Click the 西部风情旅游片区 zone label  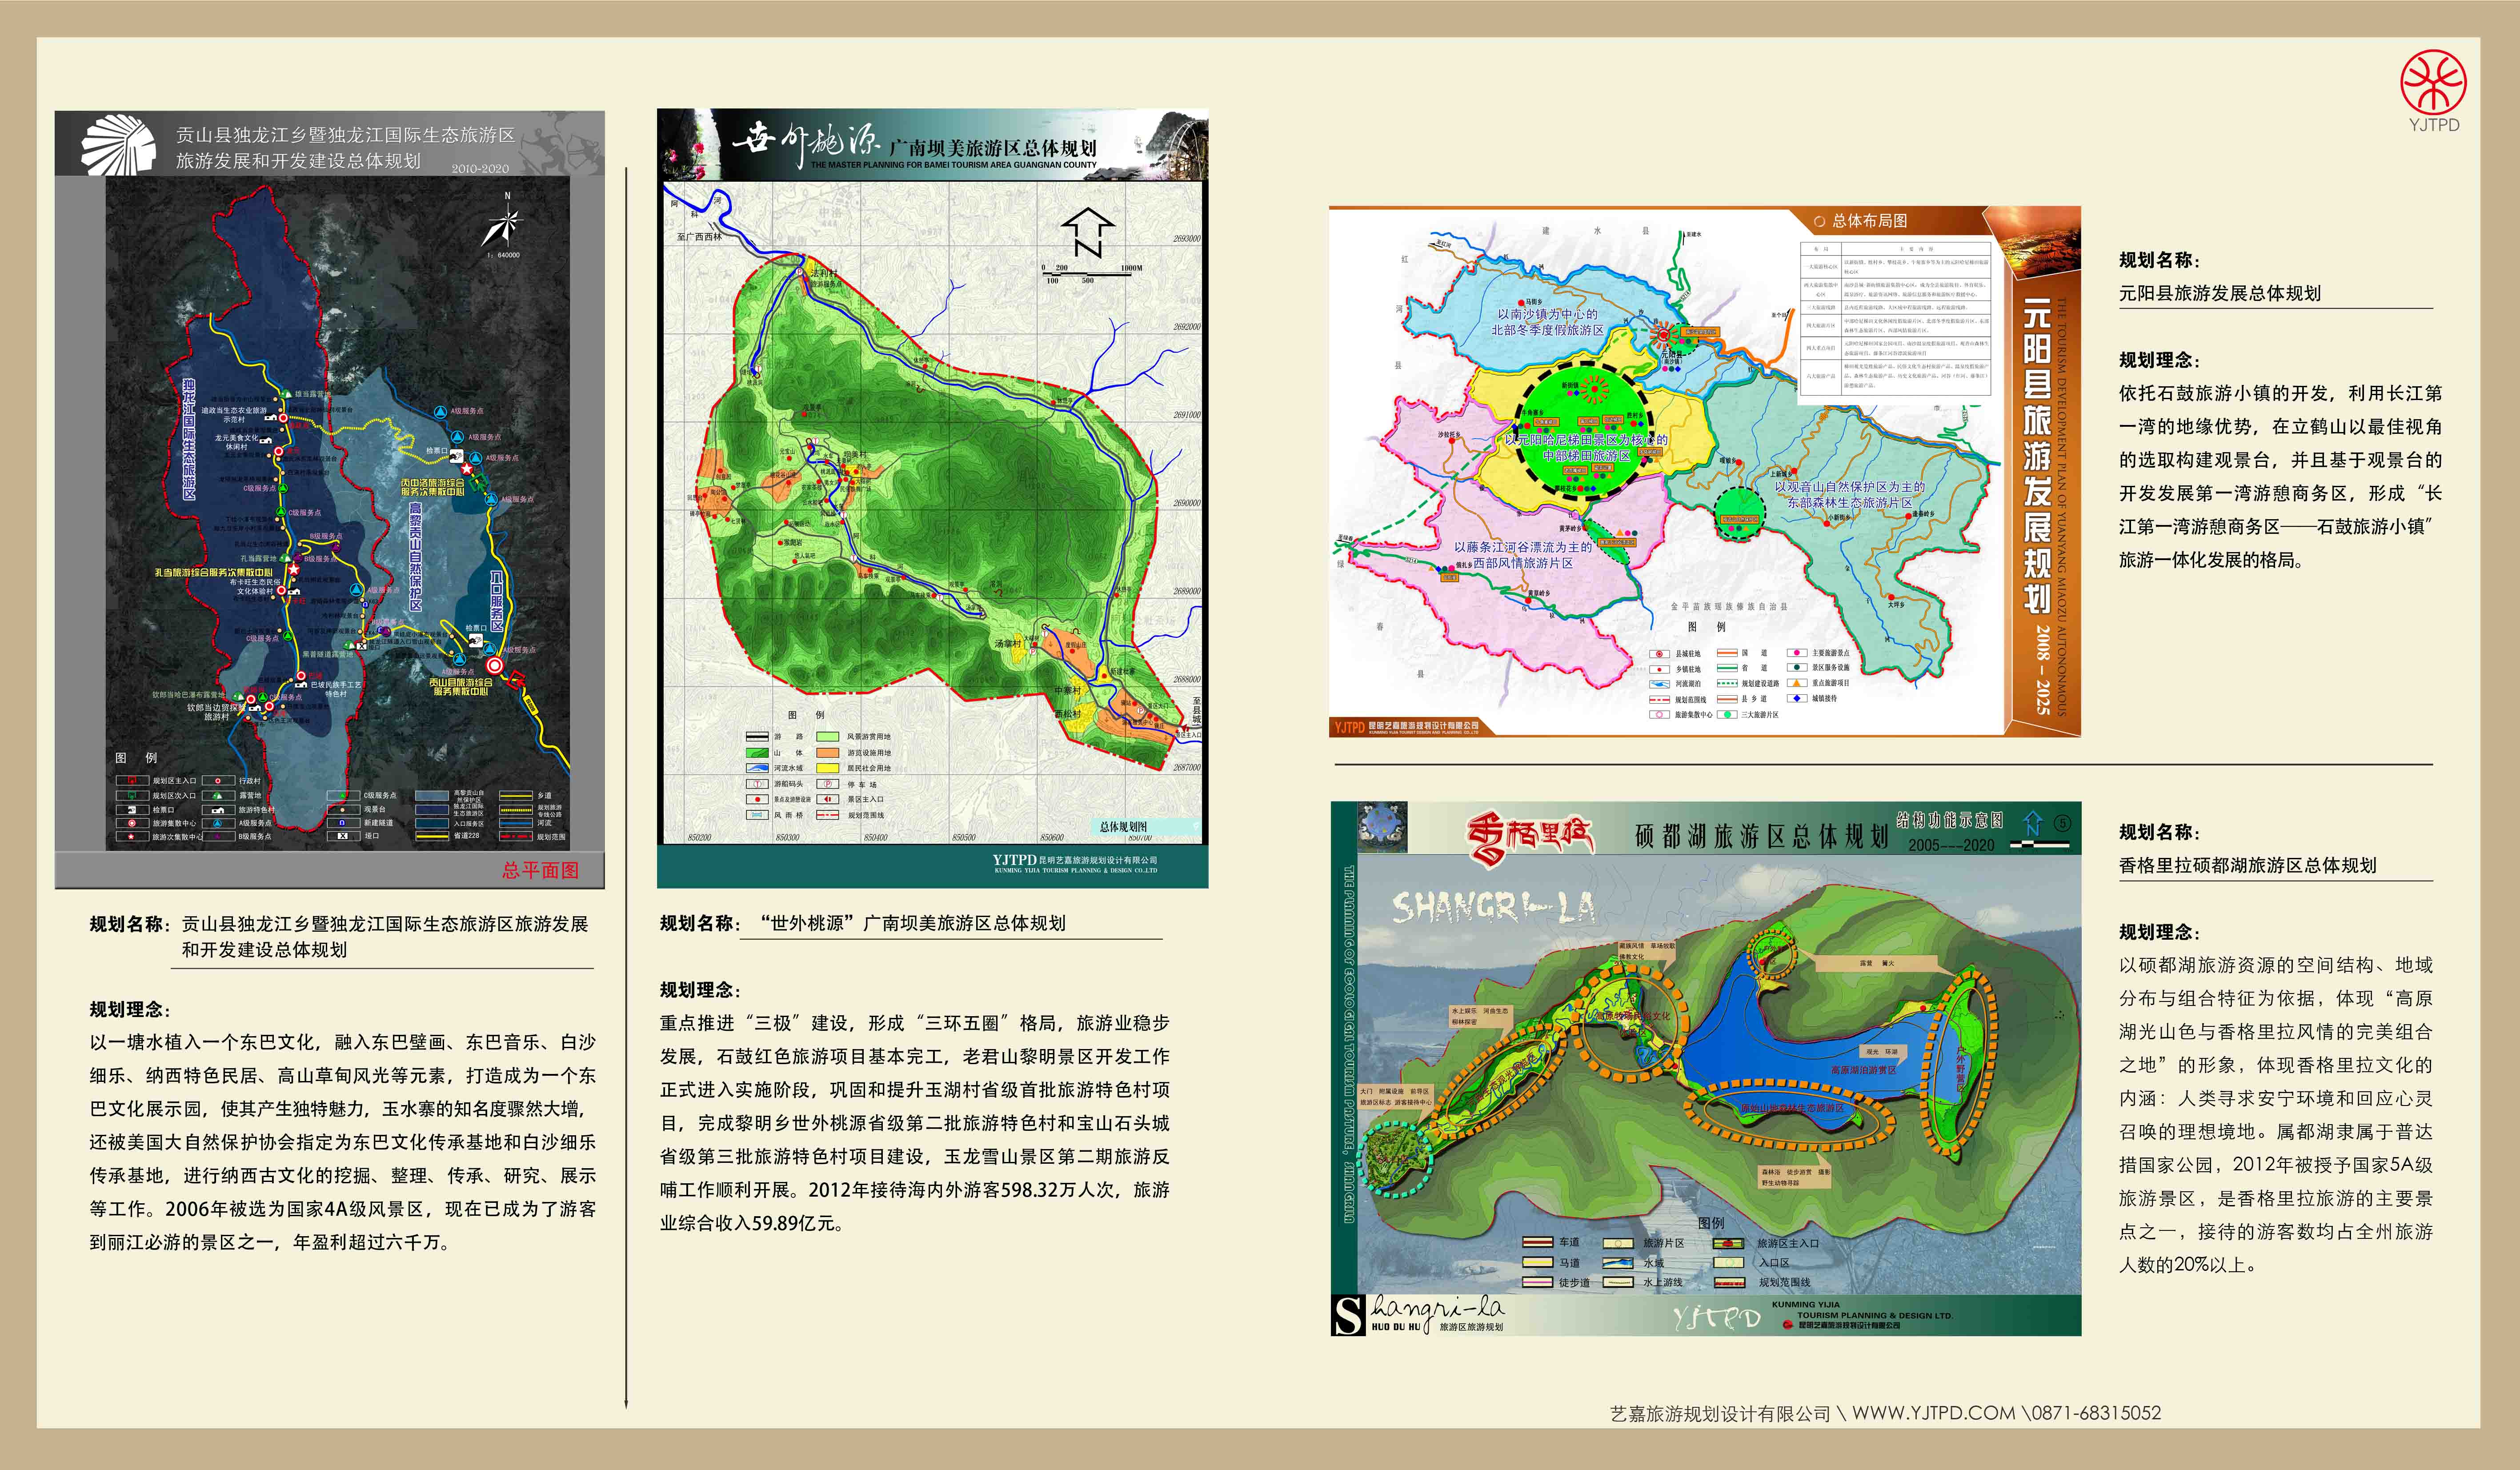coord(1523,563)
